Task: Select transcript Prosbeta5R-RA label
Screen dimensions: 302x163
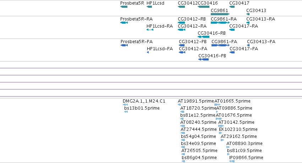Action: [x=136, y=19]
